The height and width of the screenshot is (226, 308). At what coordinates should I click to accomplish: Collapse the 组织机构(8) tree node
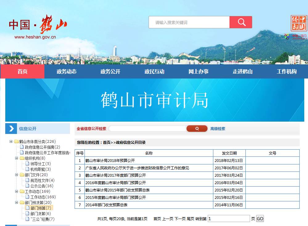pos(17,158)
